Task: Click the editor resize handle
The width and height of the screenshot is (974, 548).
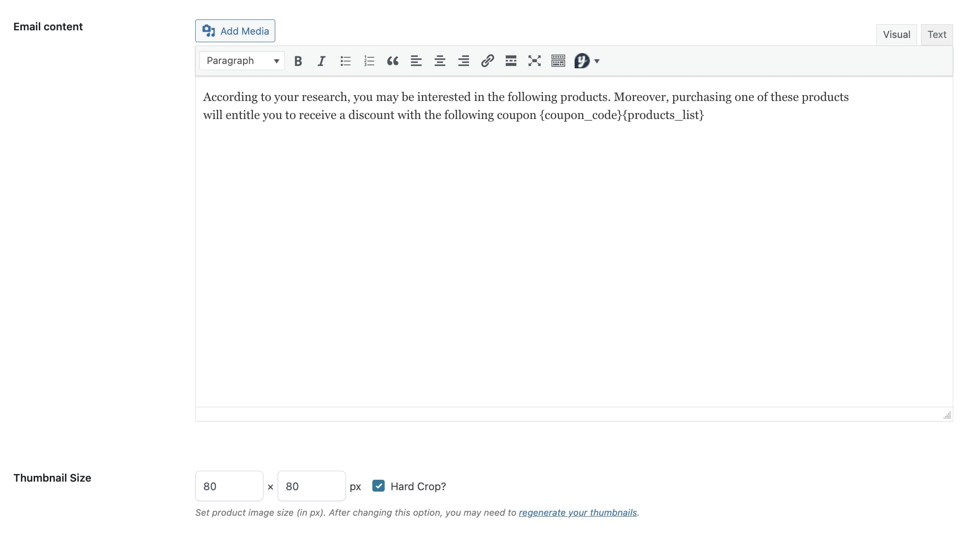Action: 947,415
